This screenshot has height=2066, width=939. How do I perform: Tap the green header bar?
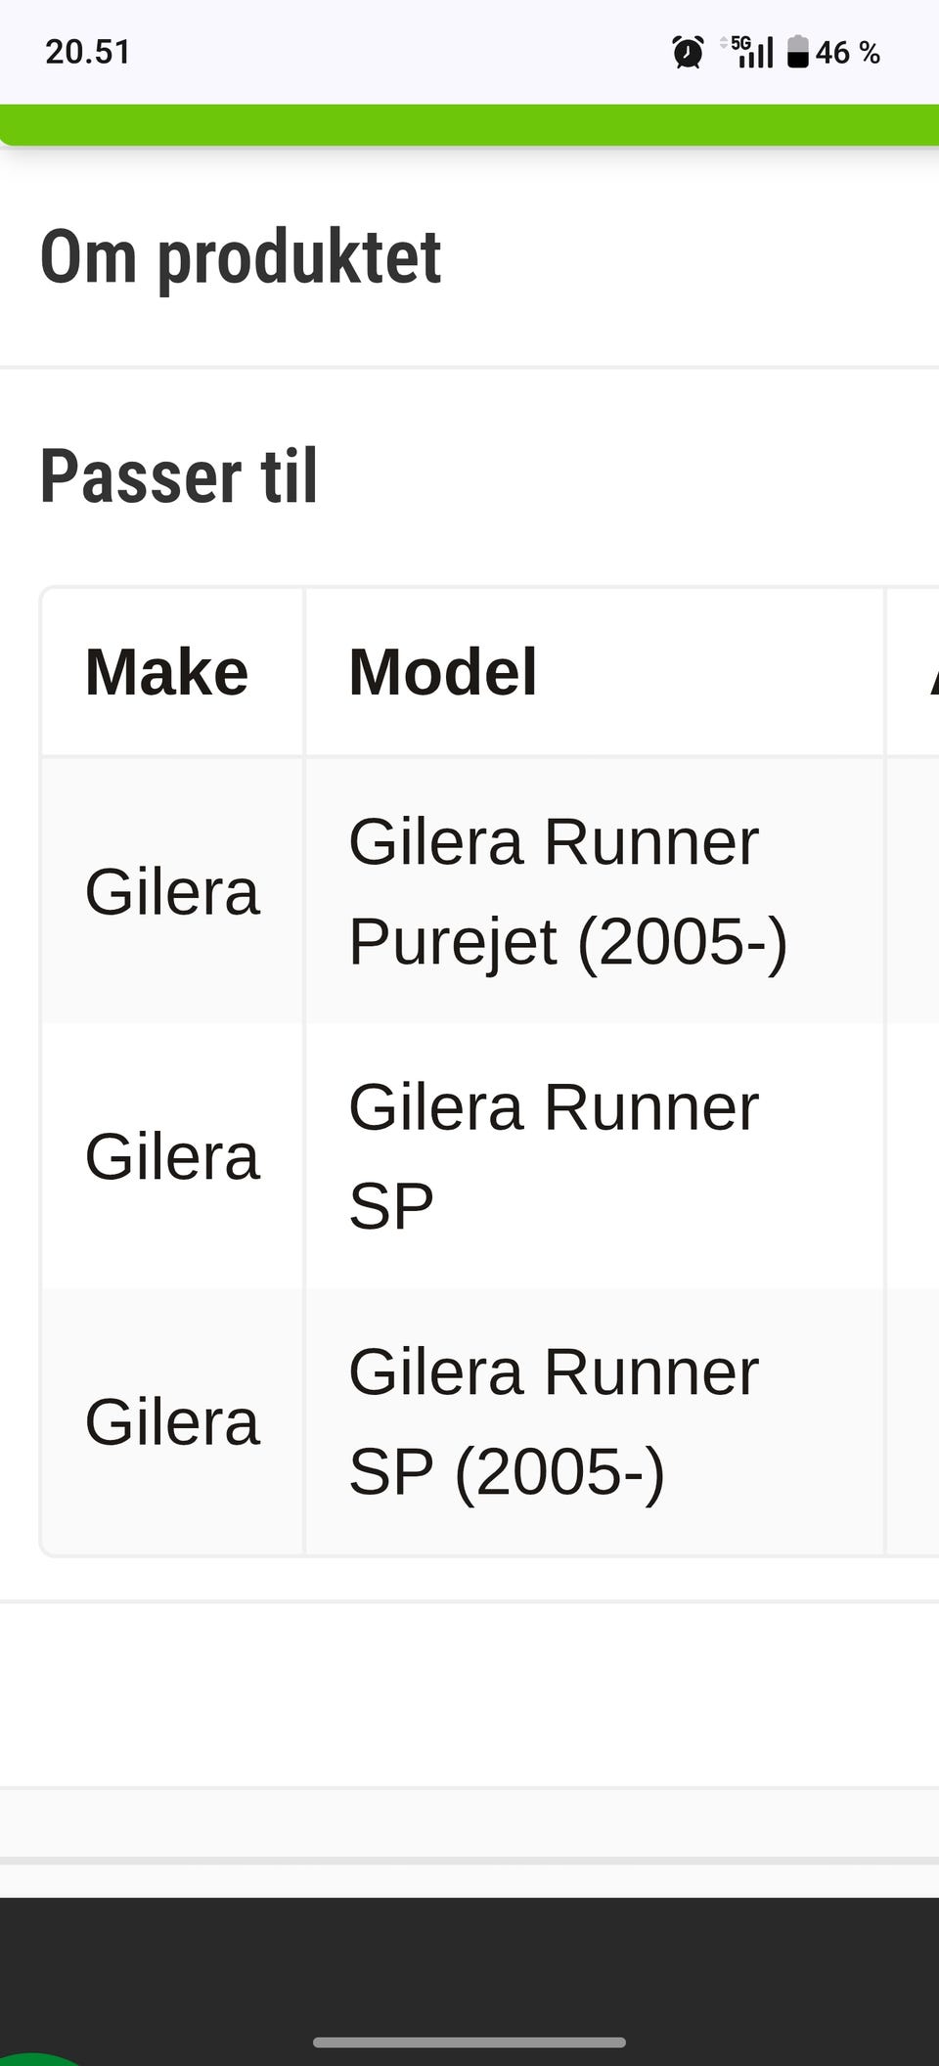pos(469,124)
